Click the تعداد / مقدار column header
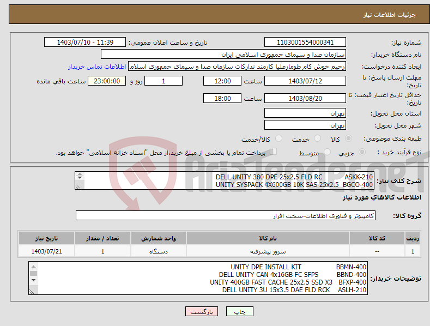Viewport: 430px width, 326px height. (102, 238)
